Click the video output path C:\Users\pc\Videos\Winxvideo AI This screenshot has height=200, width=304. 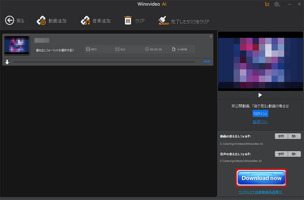tap(241, 144)
